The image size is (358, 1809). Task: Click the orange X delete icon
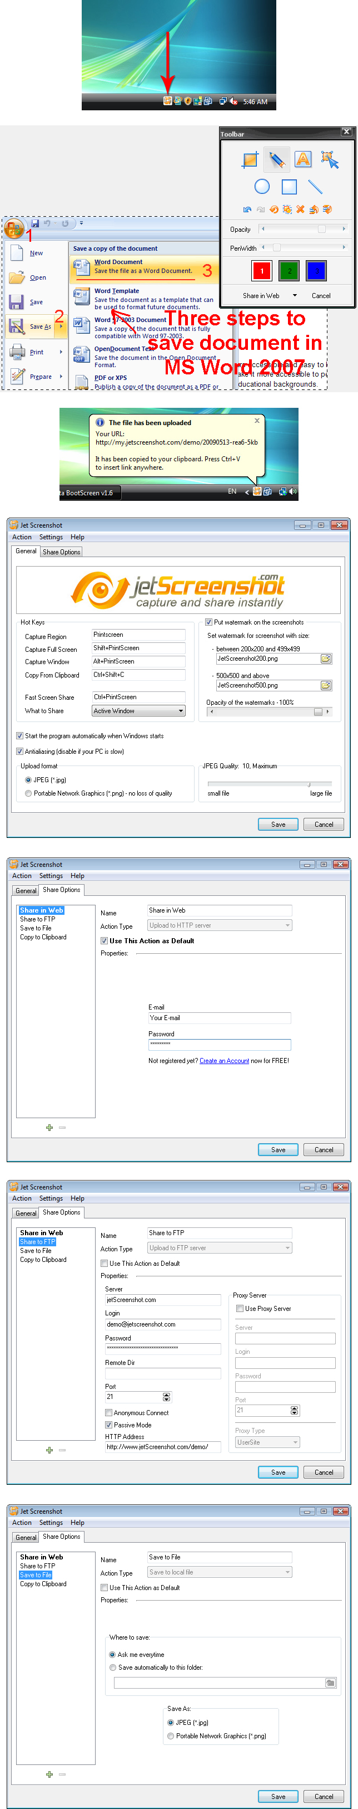point(301,209)
